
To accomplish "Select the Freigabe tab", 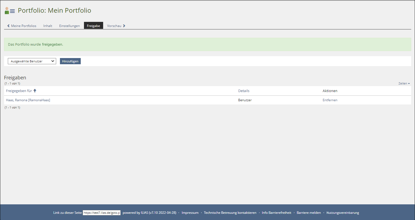I will [x=93, y=26].
